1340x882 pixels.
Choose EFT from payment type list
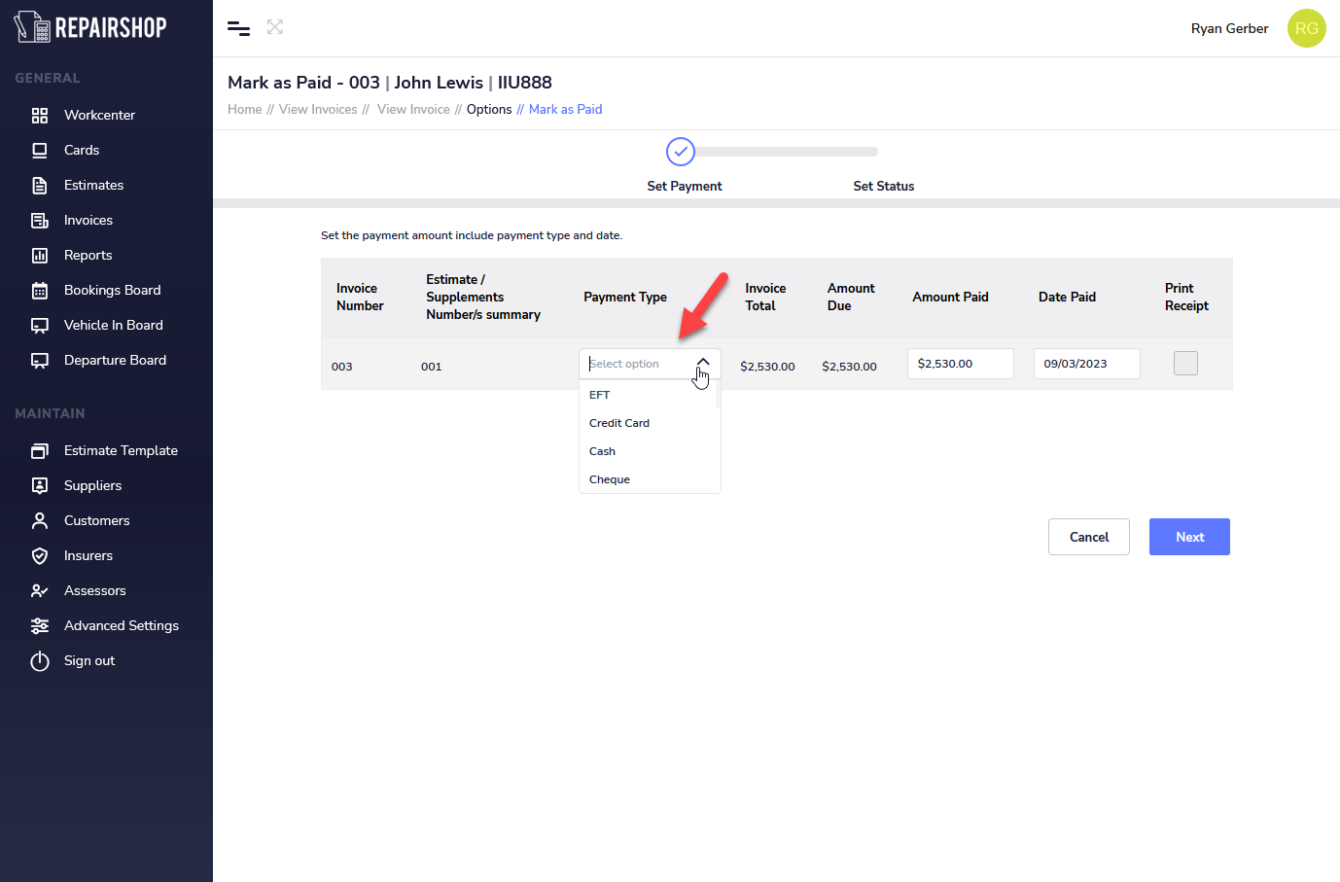click(600, 395)
